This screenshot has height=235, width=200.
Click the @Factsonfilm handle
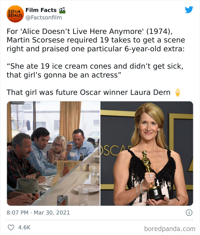coord(43,18)
